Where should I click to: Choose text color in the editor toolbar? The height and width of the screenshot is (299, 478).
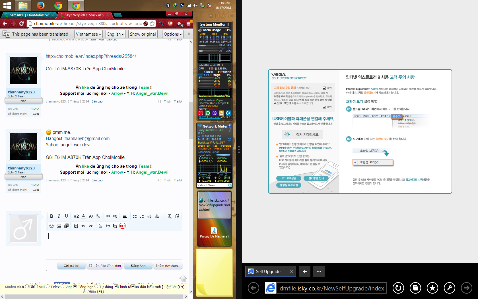(83, 216)
